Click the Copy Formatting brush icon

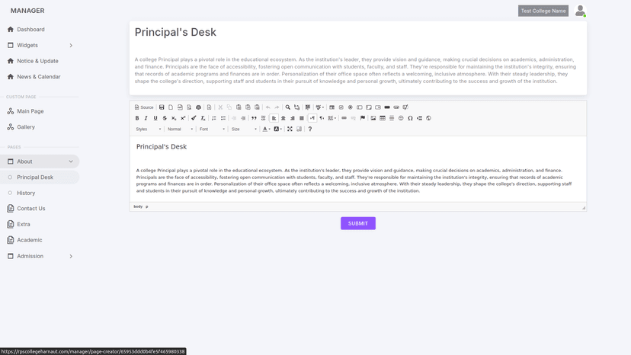click(x=194, y=118)
